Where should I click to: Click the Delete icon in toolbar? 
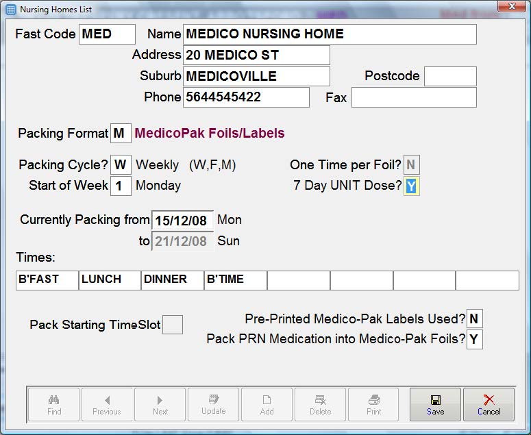pyautogui.click(x=321, y=400)
